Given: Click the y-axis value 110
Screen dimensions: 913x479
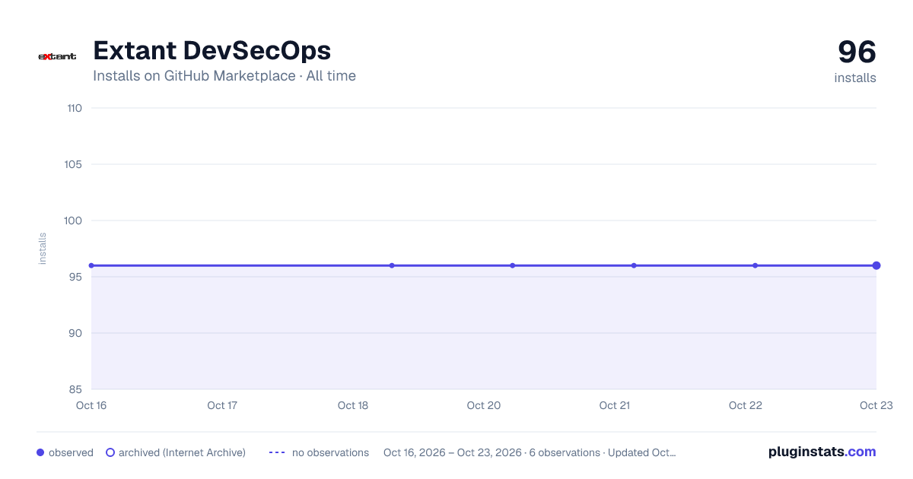Looking at the screenshot, I should 75,108.
